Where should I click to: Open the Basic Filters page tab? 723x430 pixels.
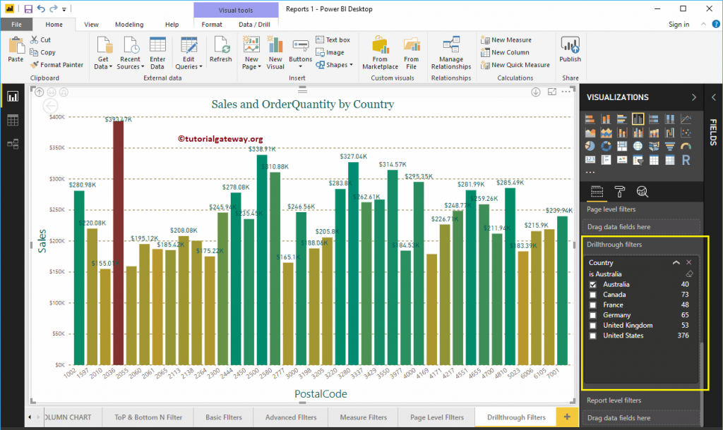point(223,417)
